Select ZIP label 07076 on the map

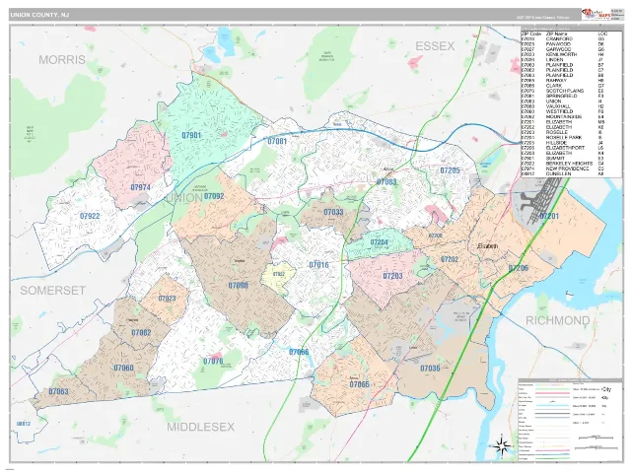pyautogui.click(x=213, y=362)
